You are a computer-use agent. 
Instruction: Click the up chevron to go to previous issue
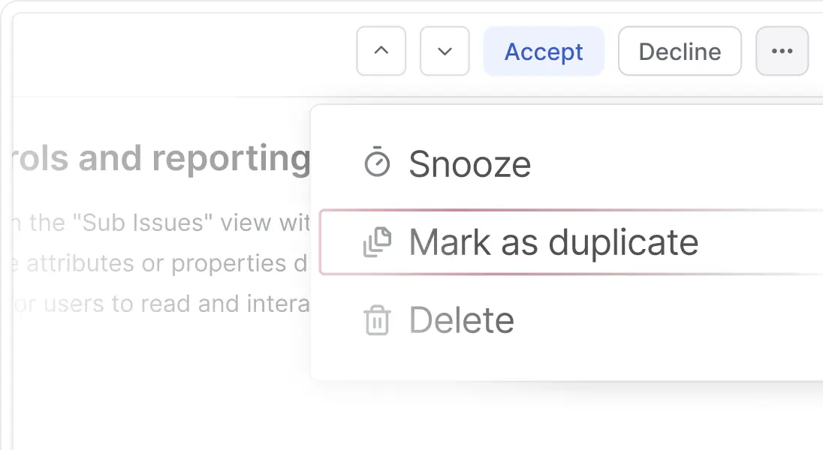tap(381, 51)
